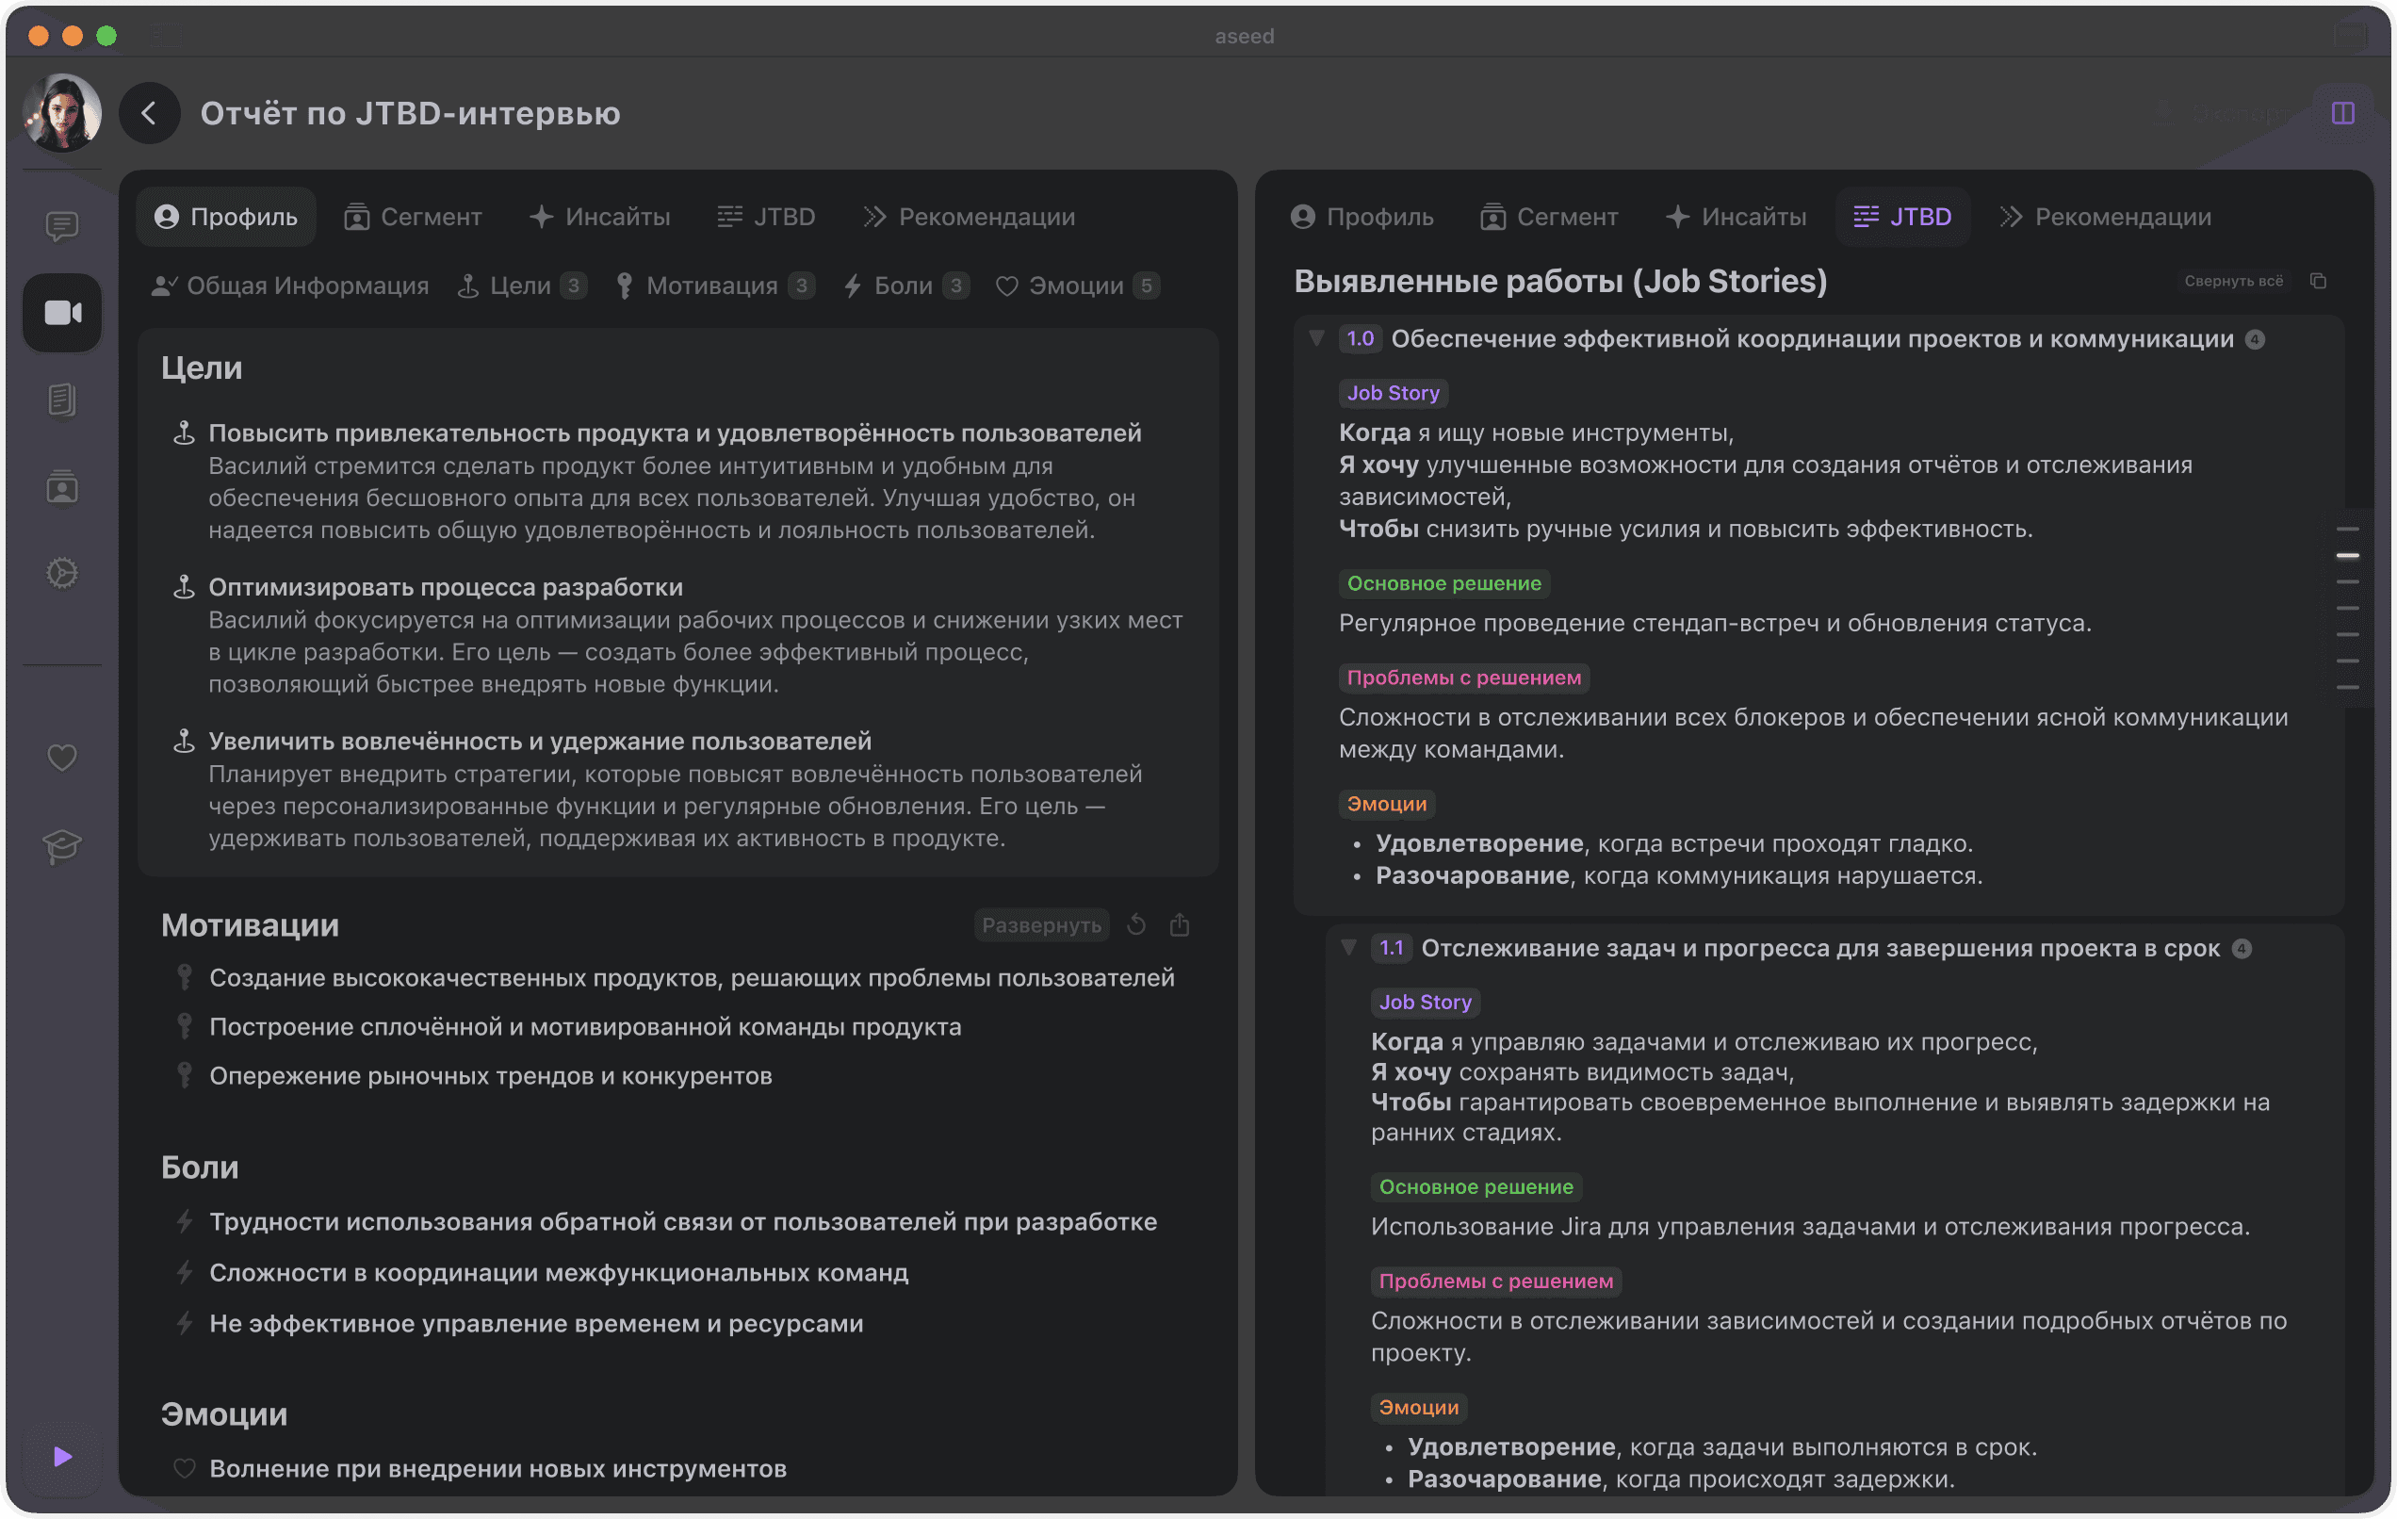The width and height of the screenshot is (2397, 1519).
Task: Click the share icon in Мотивации header
Action: tap(1180, 924)
